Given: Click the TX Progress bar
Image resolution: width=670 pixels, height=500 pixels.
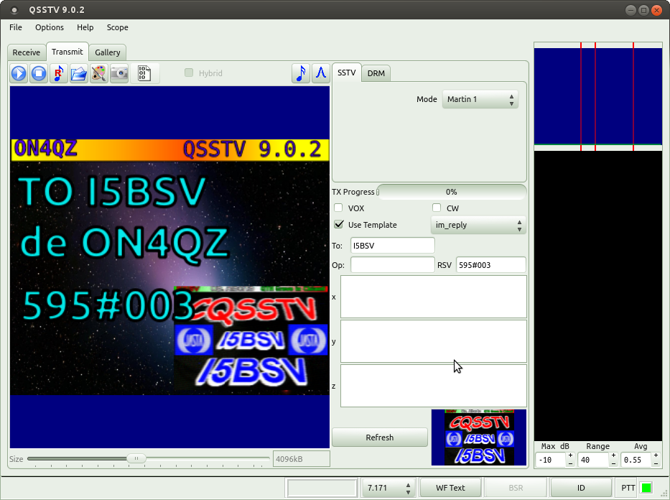Looking at the screenshot, I should [x=451, y=192].
